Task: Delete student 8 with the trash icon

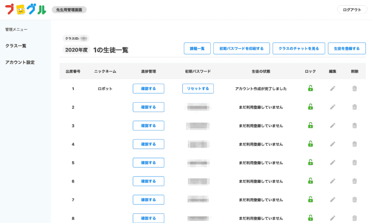Action: tap(354, 218)
